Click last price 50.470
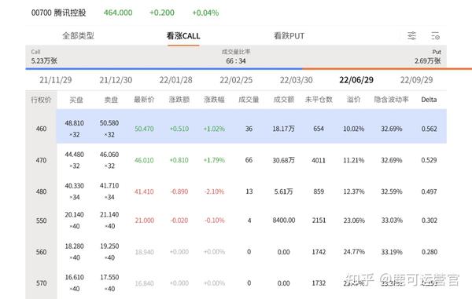This screenshot has width=472, height=299. point(144,129)
